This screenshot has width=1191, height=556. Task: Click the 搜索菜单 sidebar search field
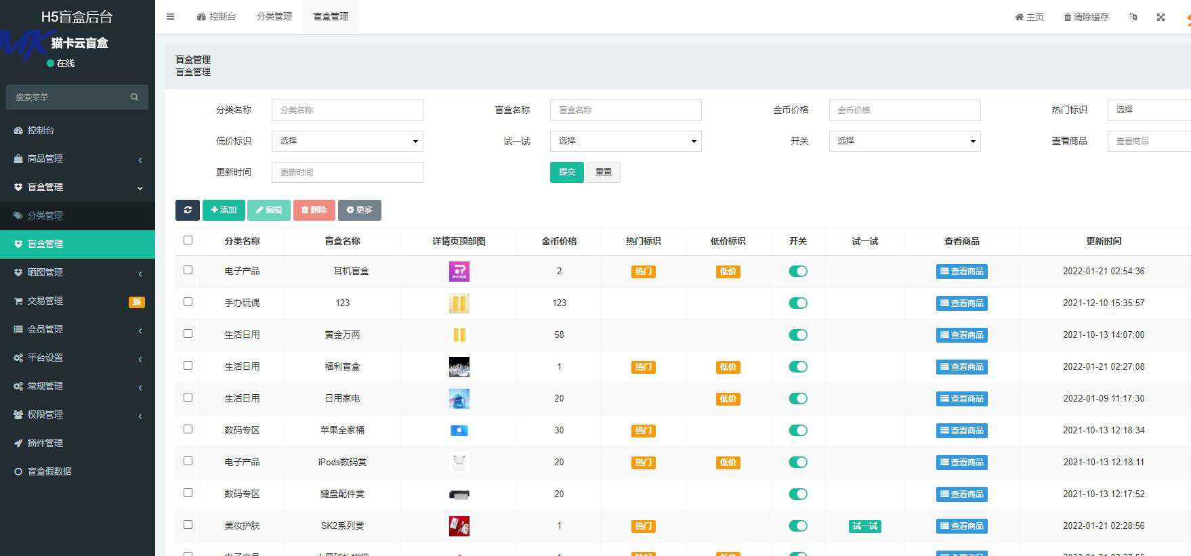(77, 97)
